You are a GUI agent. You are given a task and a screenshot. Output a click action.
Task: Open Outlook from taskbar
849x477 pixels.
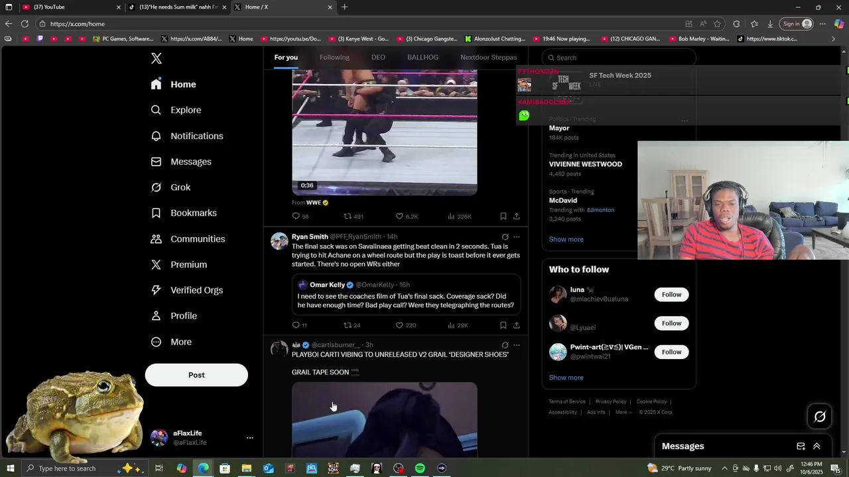click(268, 468)
